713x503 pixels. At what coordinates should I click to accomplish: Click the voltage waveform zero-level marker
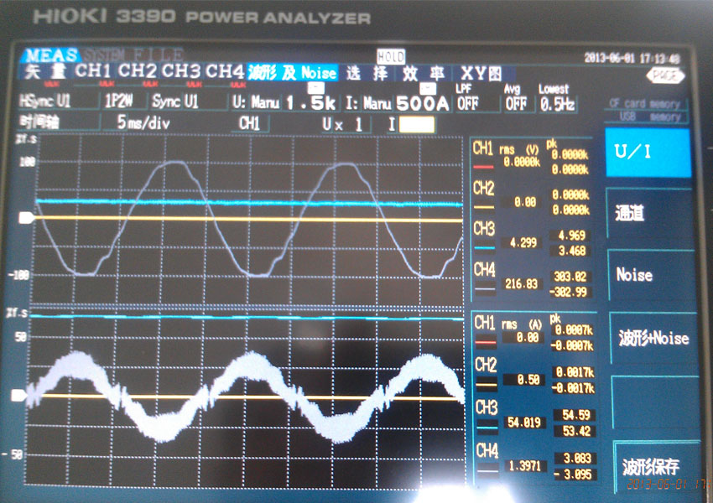pos(25,218)
